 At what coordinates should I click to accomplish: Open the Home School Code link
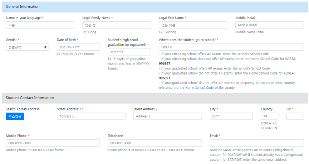pos(196,88)
